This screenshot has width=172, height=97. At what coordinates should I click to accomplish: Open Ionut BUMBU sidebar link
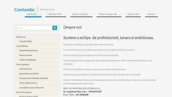point(25,41)
